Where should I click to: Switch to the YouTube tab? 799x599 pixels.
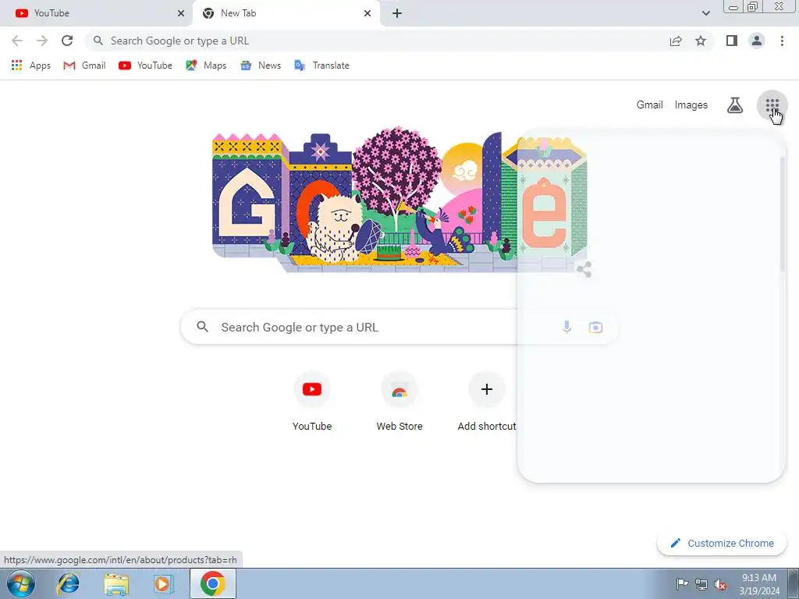click(x=97, y=13)
